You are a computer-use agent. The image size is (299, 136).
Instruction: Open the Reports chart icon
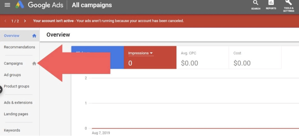point(271,4)
